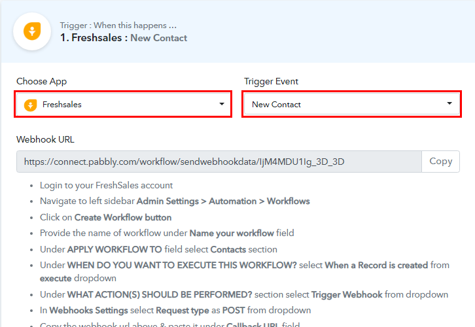Click 'Login to your FreshSales account' instruction

point(107,185)
